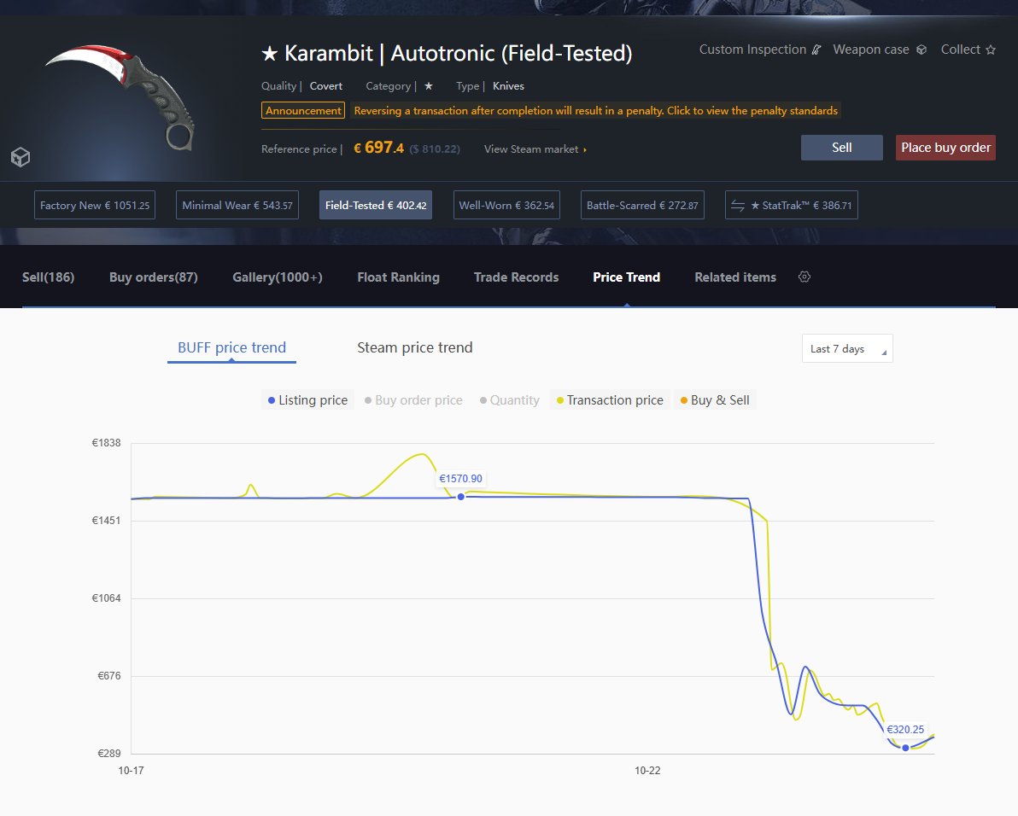This screenshot has height=816, width=1018.
Task: Switch to StatTrak € 386.71 version
Action: point(792,205)
